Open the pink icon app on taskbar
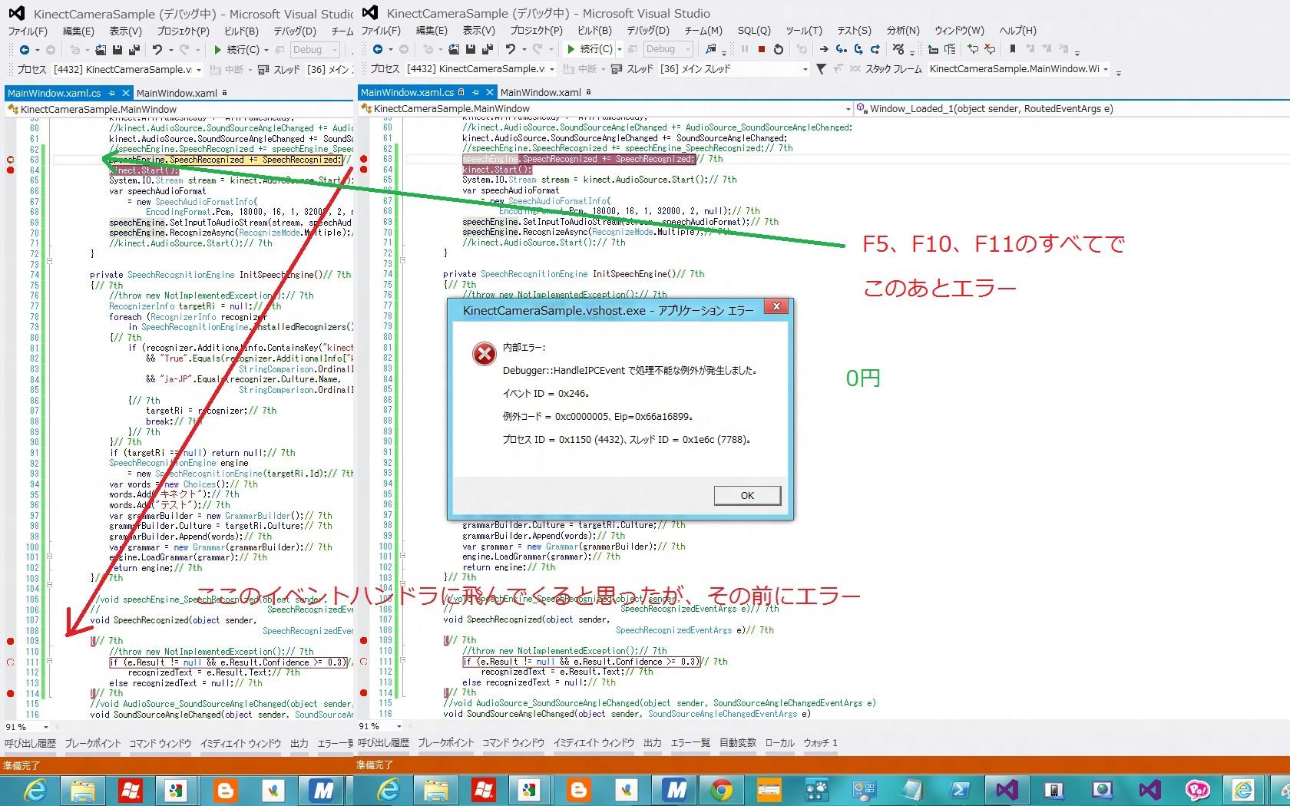The image size is (1290, 806). pos(1197,789)
